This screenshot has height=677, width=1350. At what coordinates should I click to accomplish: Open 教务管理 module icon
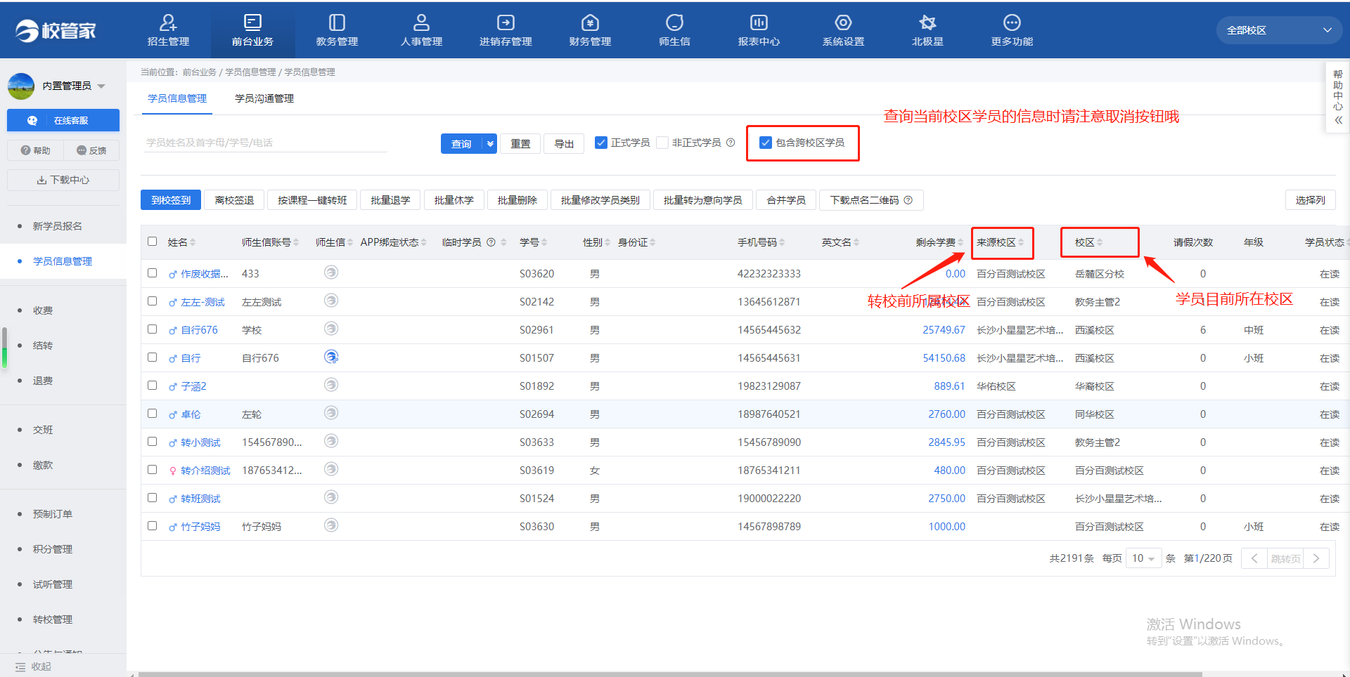point(337,22)
